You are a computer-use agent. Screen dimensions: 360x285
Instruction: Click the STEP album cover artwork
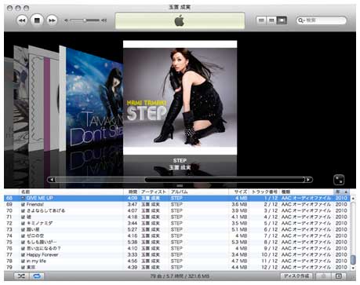(180, 97)
